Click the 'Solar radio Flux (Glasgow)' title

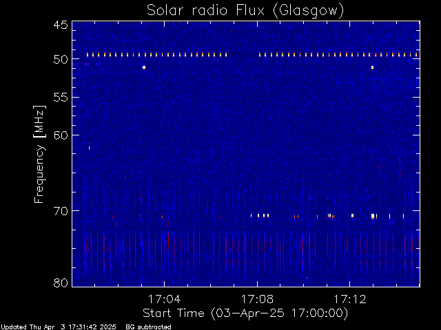coord(245,11)
